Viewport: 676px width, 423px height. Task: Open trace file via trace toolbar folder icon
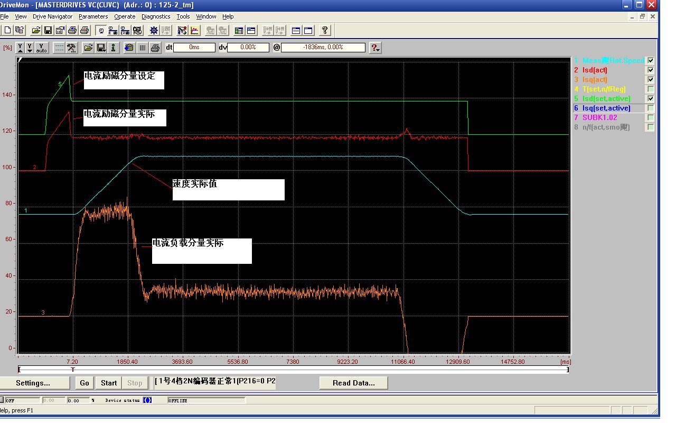click(x=88, y=48)
